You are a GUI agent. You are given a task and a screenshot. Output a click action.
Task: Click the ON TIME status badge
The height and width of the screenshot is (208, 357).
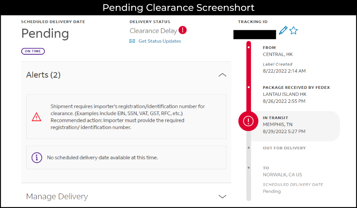33,51
